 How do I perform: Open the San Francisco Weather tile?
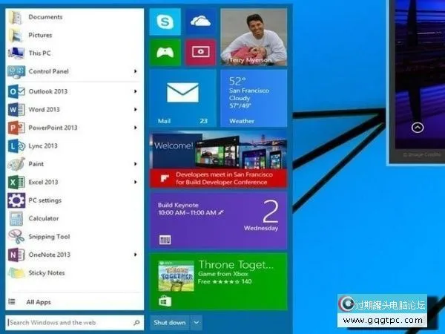254,97
